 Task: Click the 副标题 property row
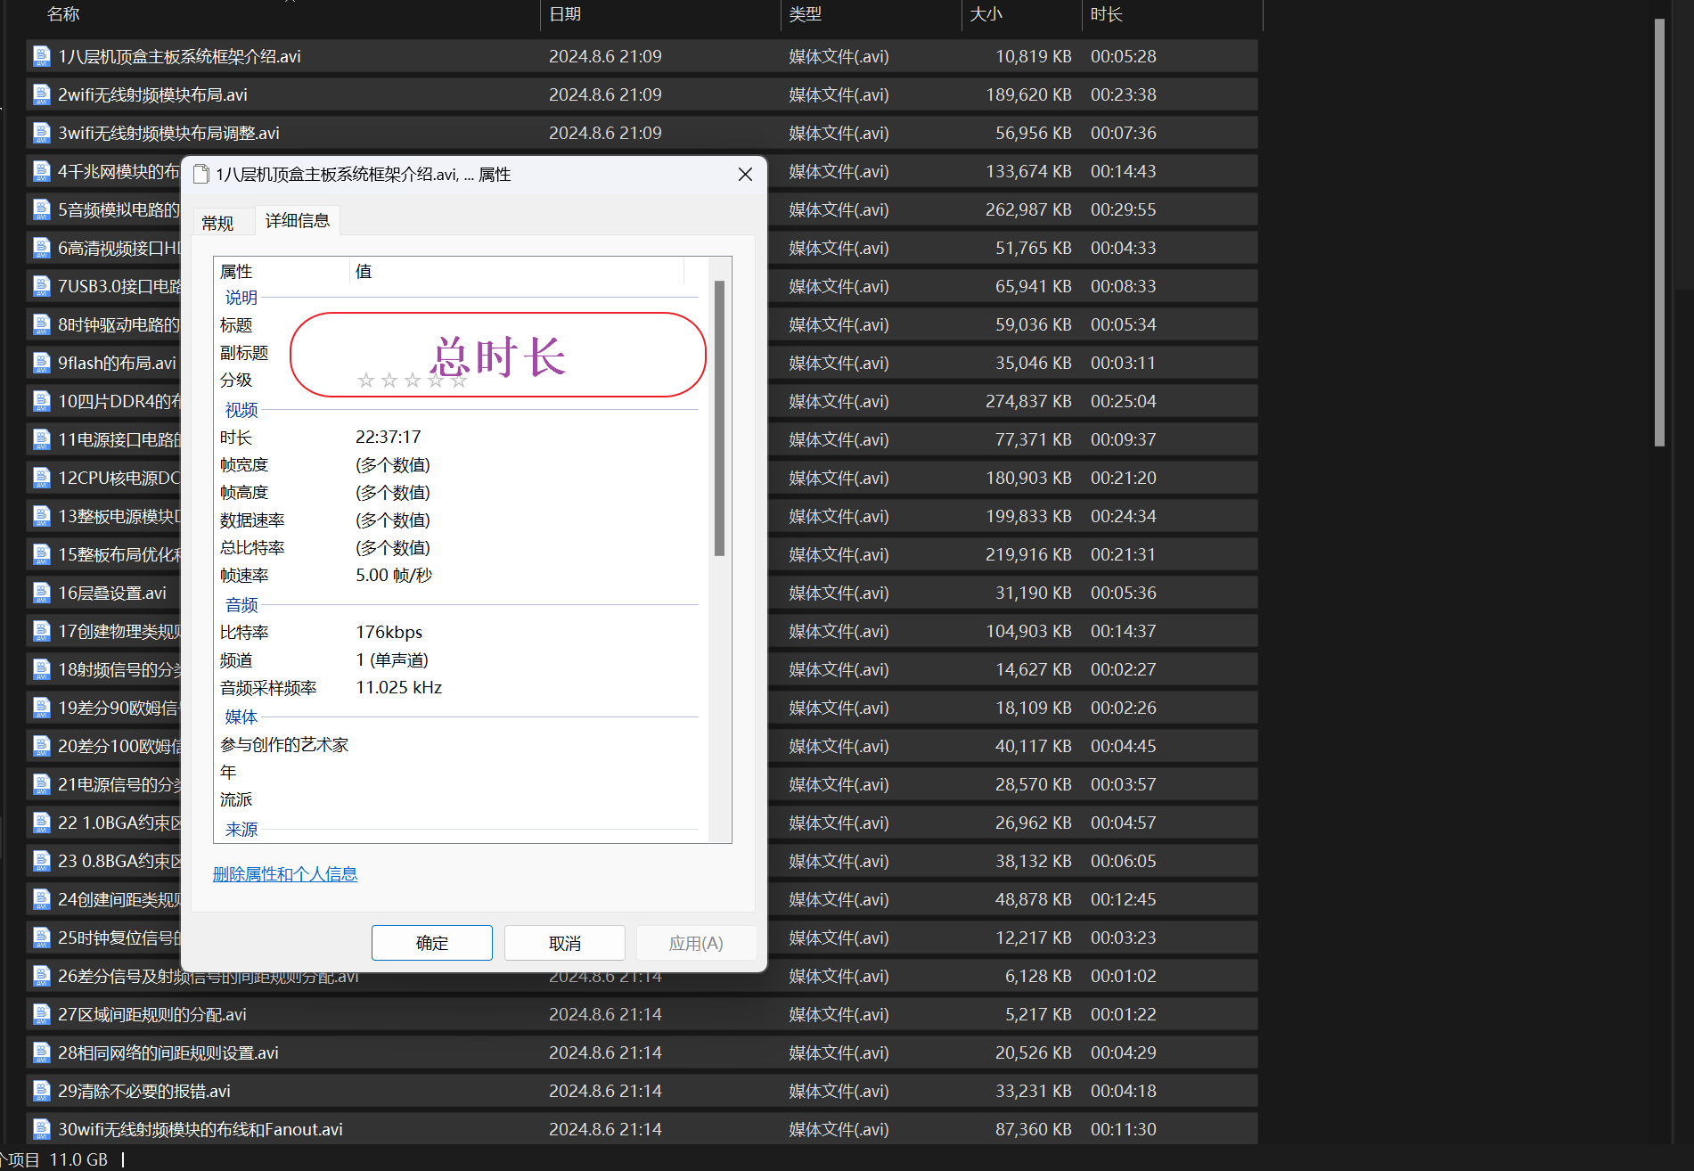(x=458, y=353)
